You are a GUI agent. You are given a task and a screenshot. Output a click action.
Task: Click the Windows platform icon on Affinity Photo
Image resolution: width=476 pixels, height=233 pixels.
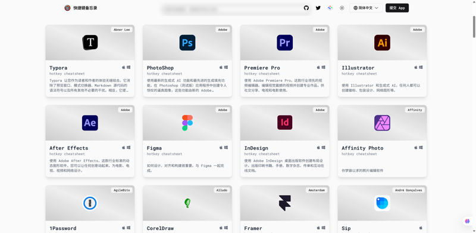click(x=421, y=148)
